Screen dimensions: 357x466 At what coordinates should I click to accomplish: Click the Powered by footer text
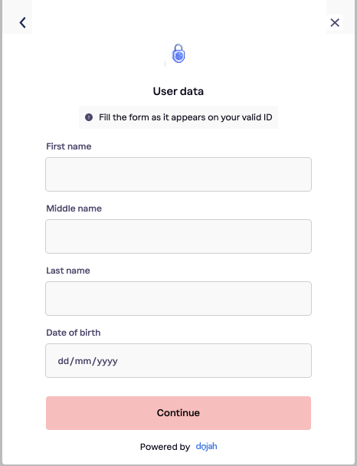pyautogui.click(x=165, y=447)
